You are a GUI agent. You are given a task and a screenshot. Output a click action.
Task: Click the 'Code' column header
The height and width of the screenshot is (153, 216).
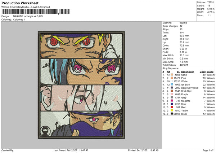[x=202, y=72]
